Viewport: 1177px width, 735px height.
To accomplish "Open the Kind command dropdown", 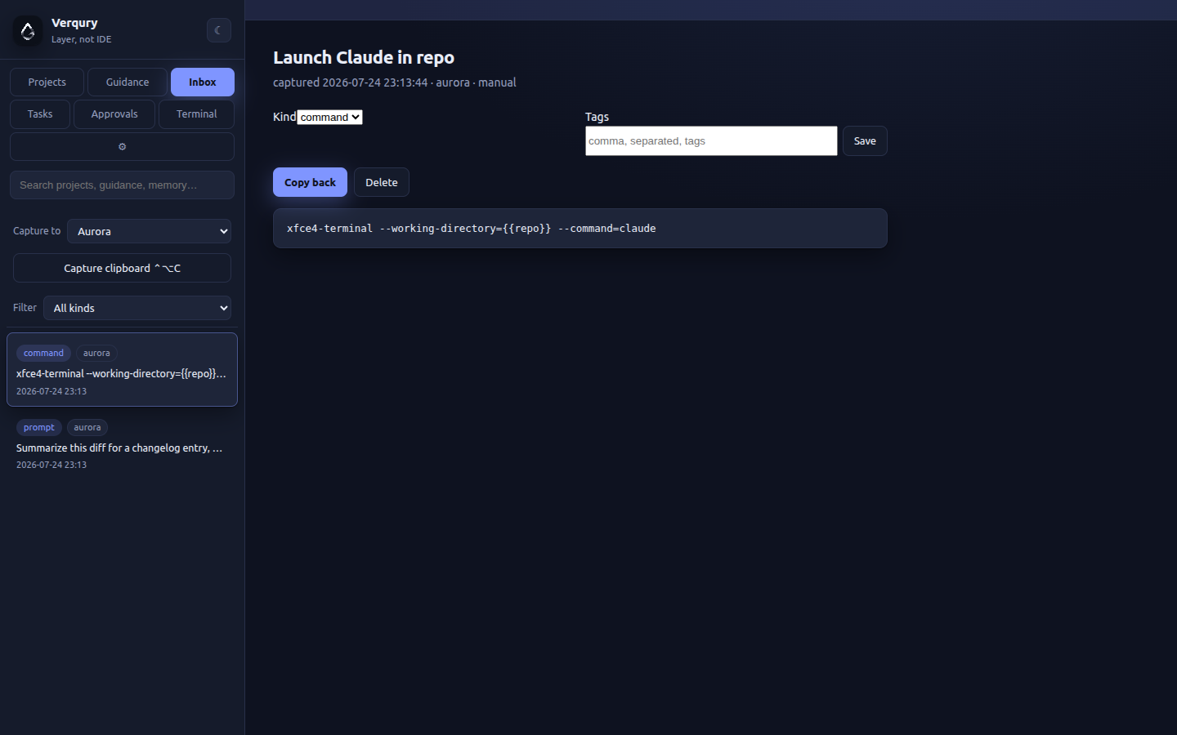I will [x=329, y=118].
